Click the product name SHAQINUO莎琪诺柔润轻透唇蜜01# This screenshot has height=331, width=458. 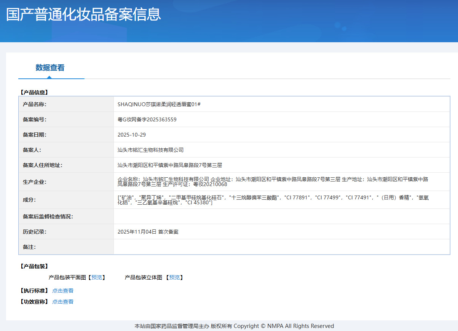coord(159,104)
